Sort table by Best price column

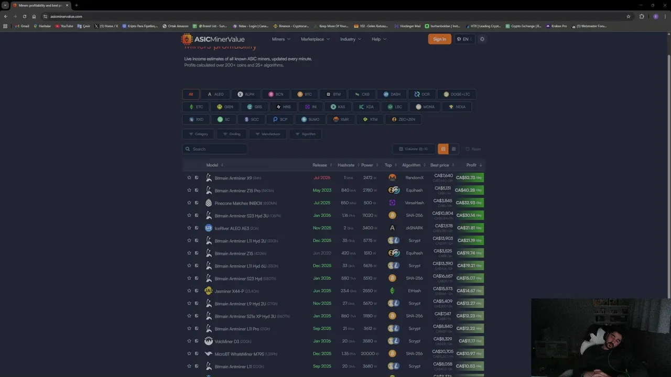tap(442, 165)
